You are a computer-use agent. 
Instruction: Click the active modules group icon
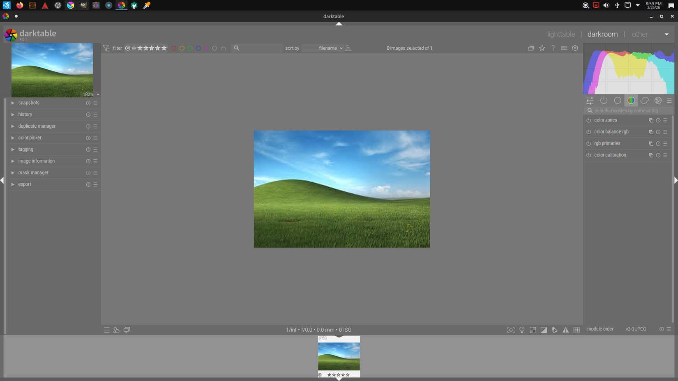pyautogui.click(x=604, y=100)
